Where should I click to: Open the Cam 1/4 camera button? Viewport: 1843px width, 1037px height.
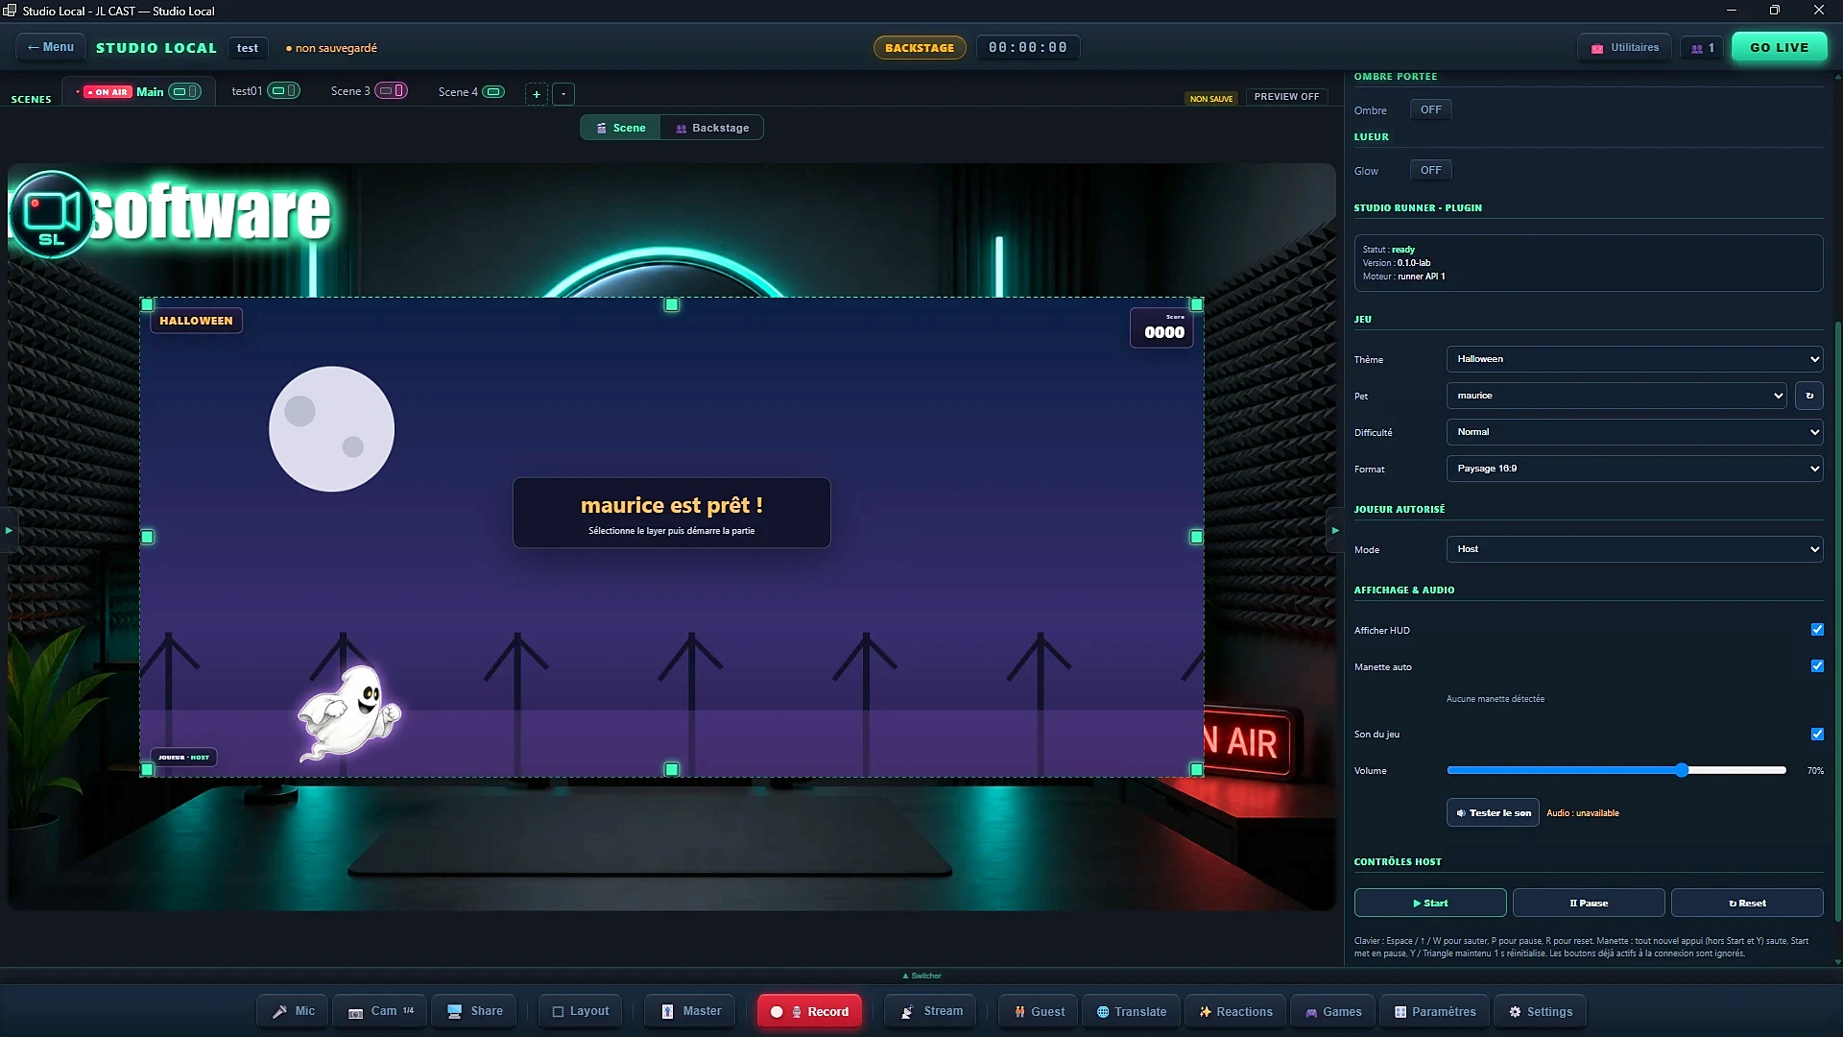point(380,1011)
